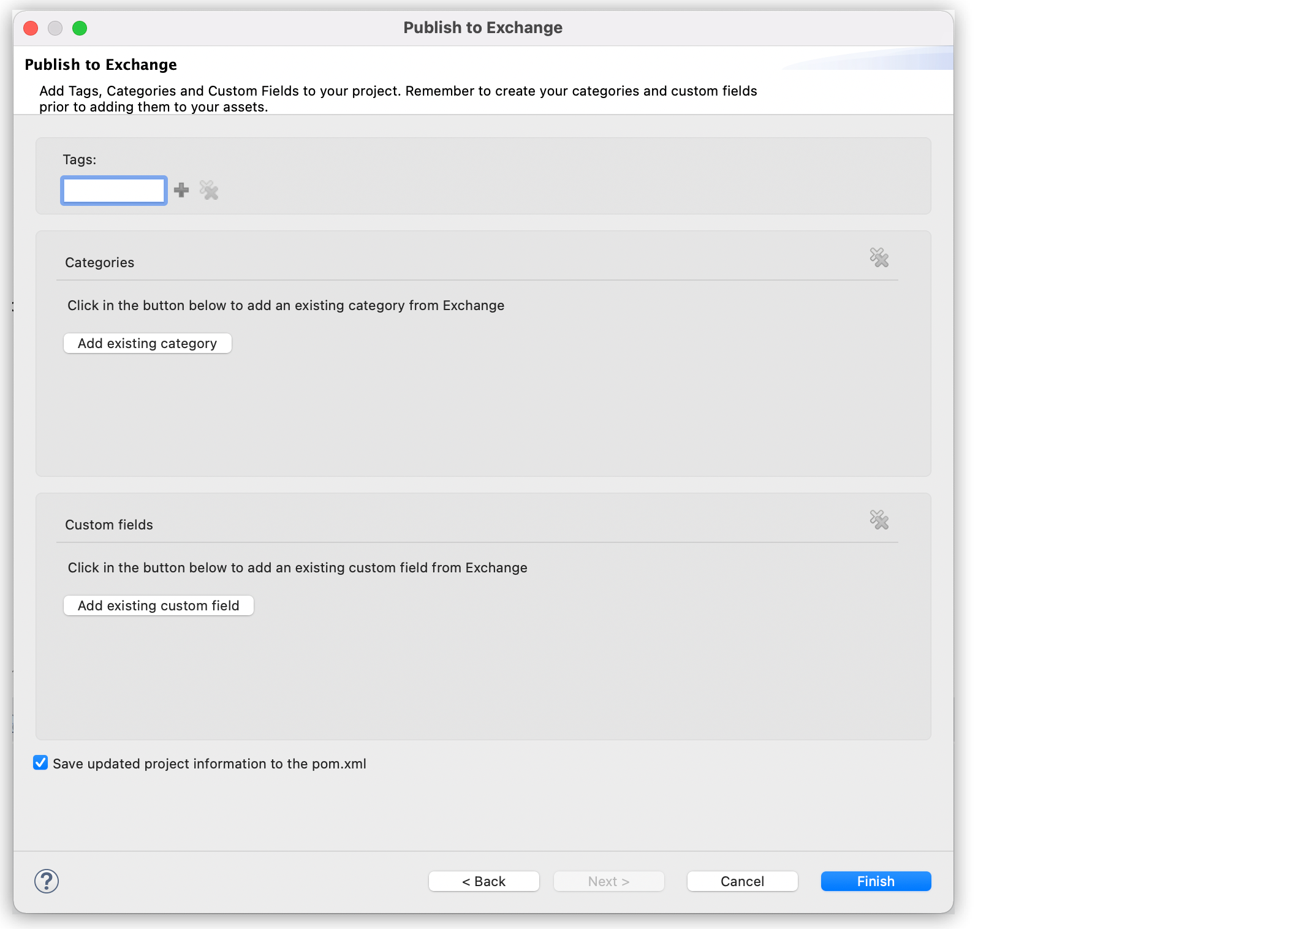
Task: Go back to the previous step
Action: (x=483, y=881)
